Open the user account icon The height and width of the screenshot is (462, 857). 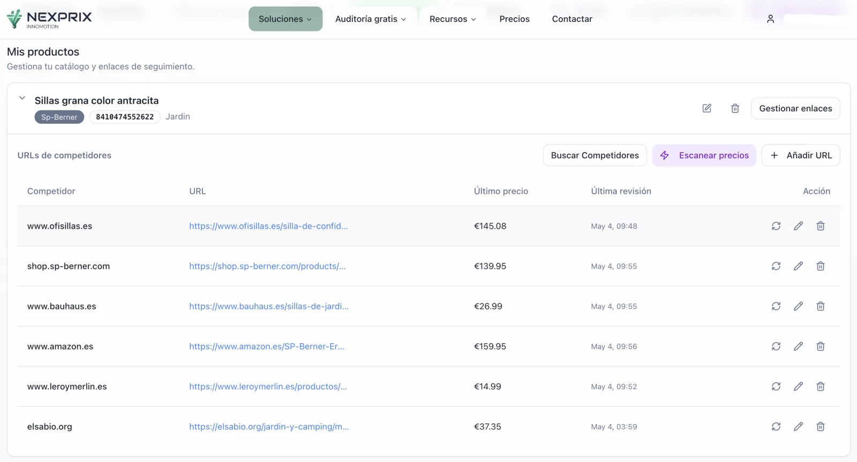(770, 19)
